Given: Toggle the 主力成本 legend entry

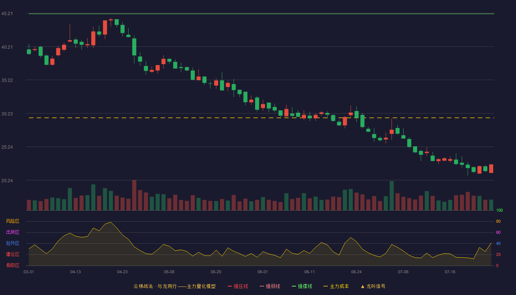Looking at the screenshot, I should click(x=336, y=286).
